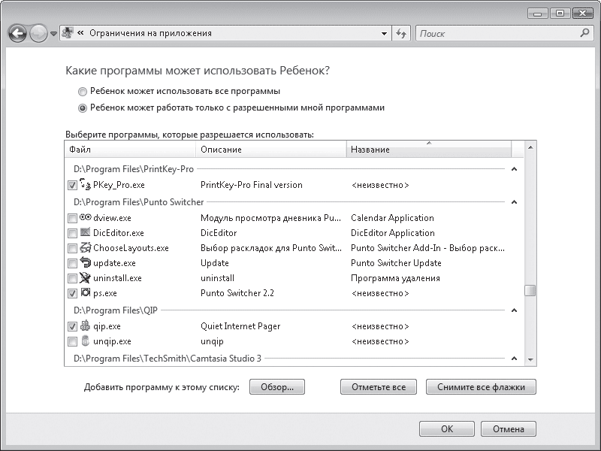The width and height of the screenshot is (601, 451).
Task: Uncheck the PKey_Pro.exe checkbox
Action: tap(72, 185)
